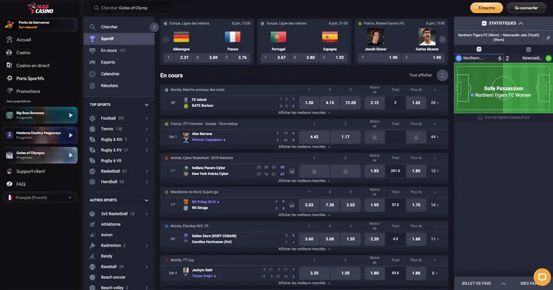Bet on Jannik Sinner at 1.90

click(x=379, y=58)
